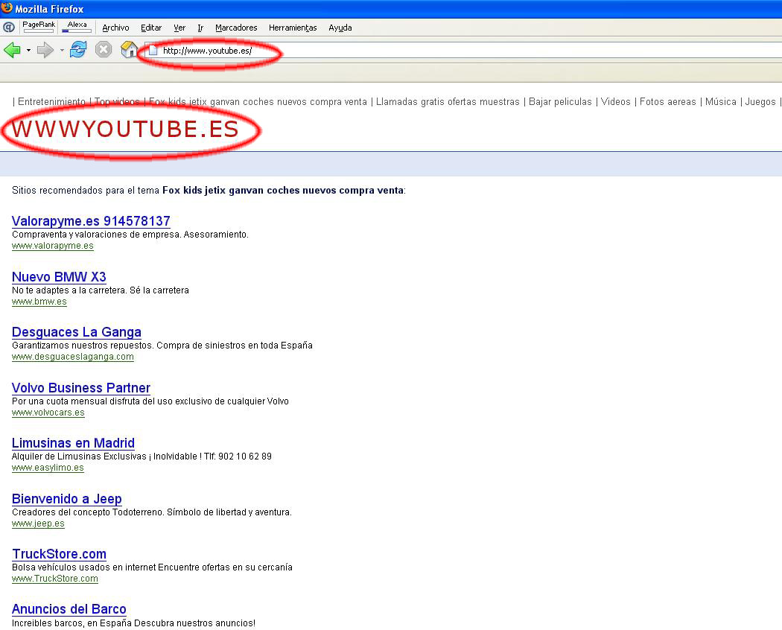Click the Limusinas en Madrid link
This screenshot has height=630, width=782.
coord(73,443)
